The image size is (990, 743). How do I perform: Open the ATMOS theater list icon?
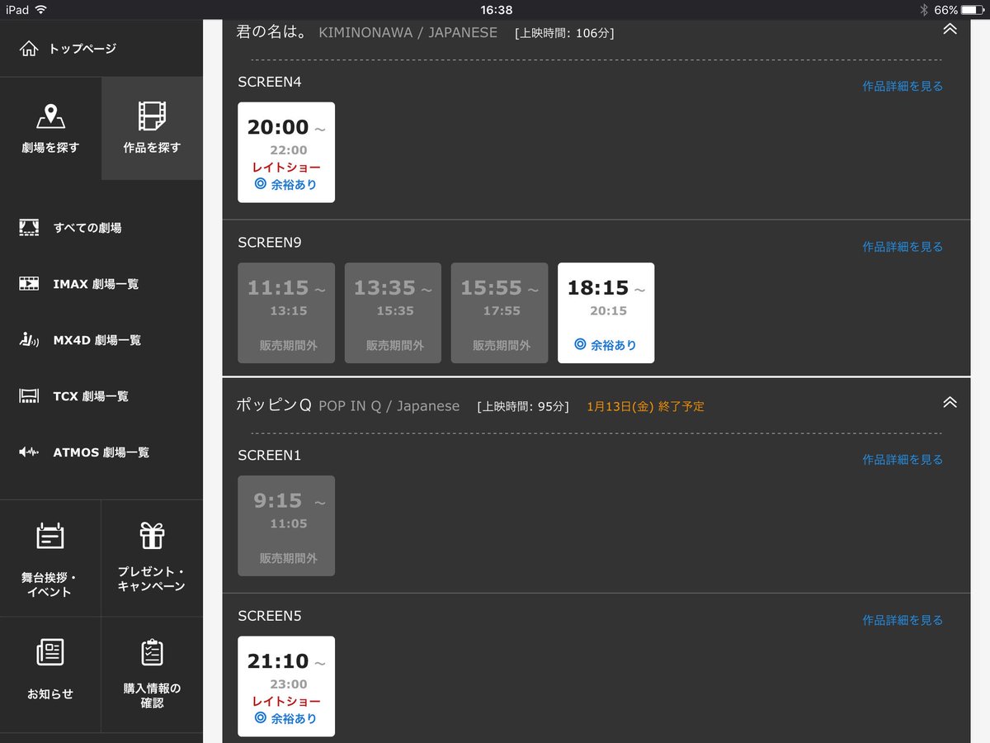(29, 452)
